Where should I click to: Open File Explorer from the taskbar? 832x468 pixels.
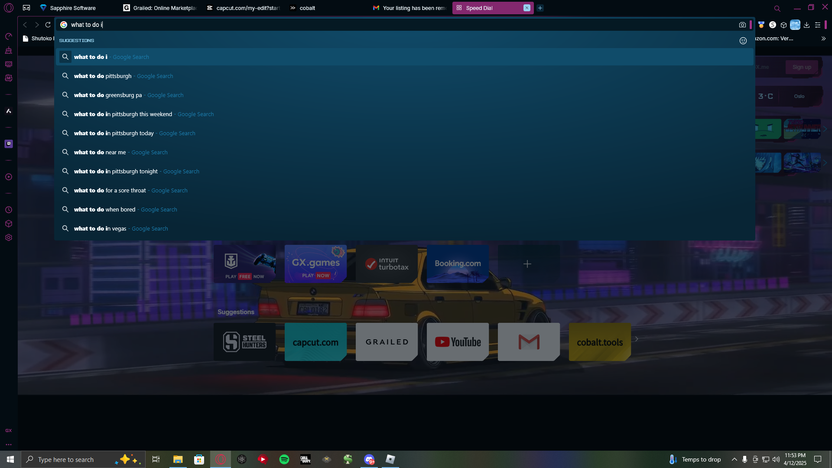pyautogui.click(x=178, y=459)
